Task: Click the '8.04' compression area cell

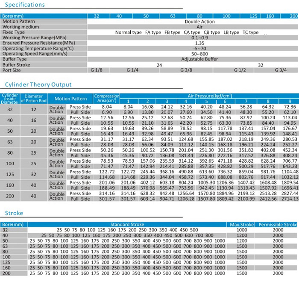Action: click(x=107, y=107)
